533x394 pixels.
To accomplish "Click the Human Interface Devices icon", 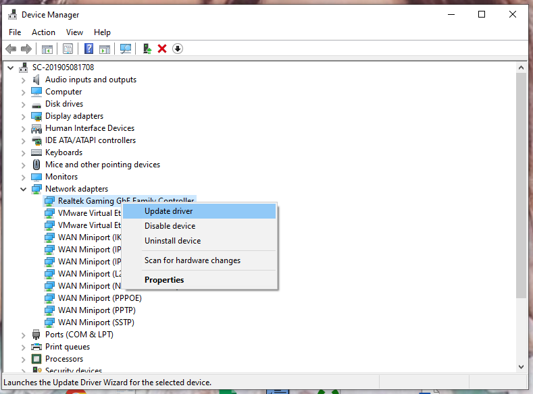I will point(36,129).
